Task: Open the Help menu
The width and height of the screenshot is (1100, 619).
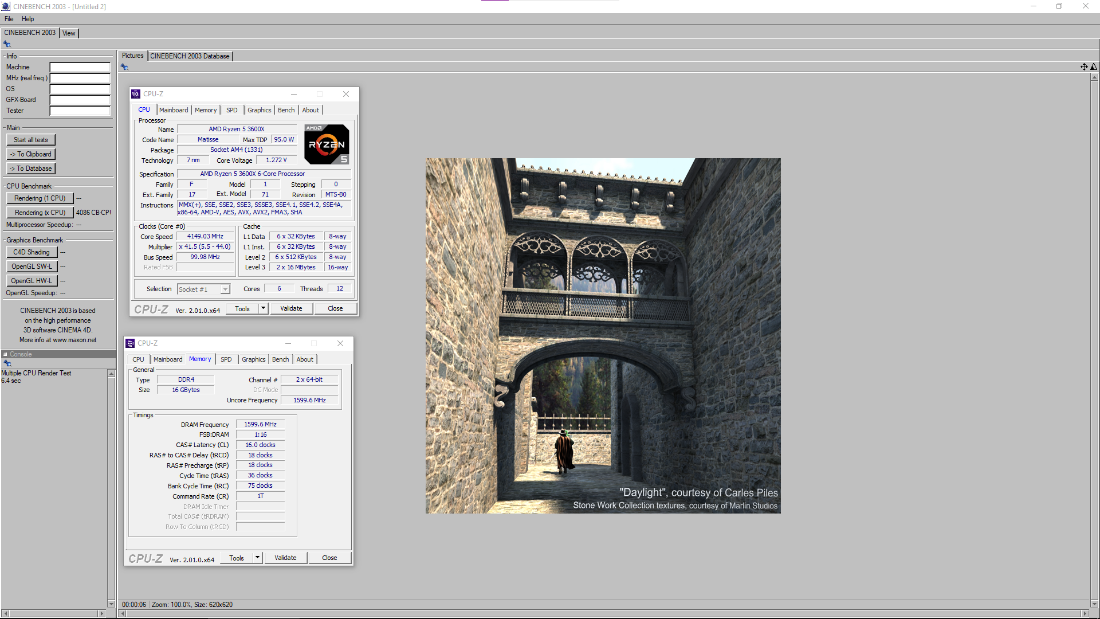Action: (x=27, y=19)
